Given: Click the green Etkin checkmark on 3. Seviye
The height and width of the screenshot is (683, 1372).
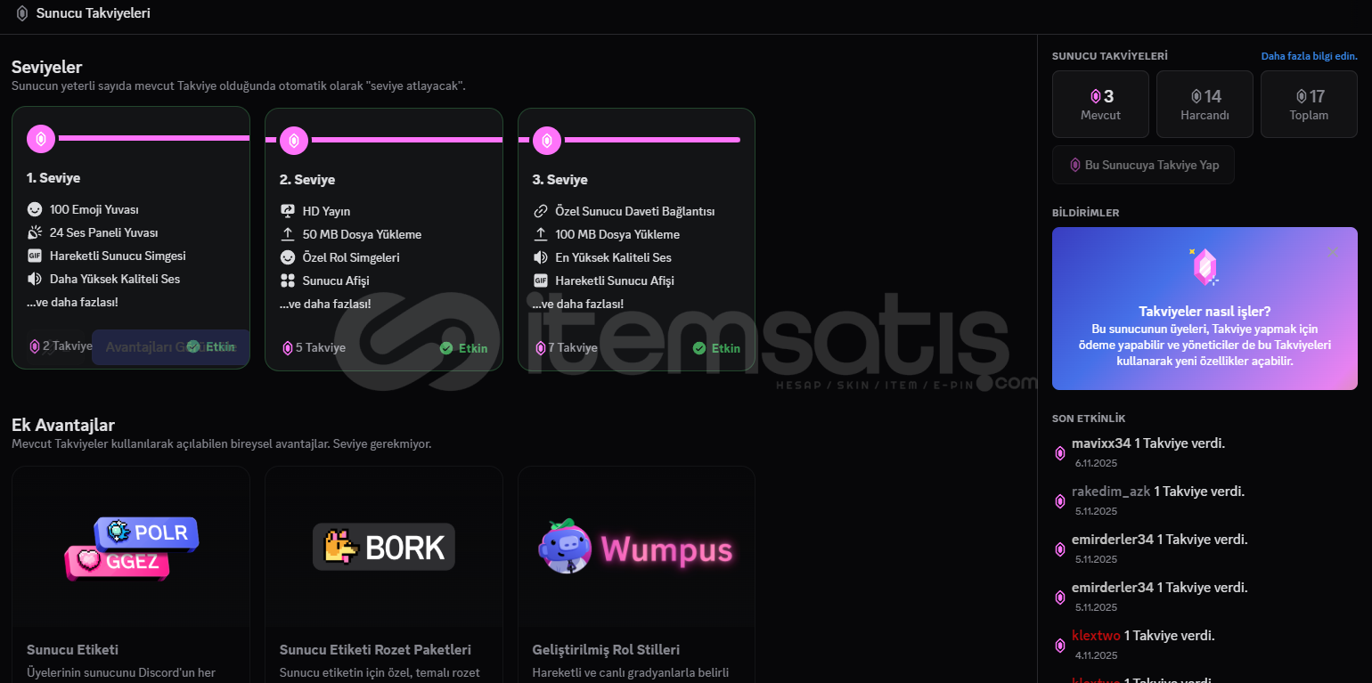Looking at the screenshot, I should click(x=700, y=348).
